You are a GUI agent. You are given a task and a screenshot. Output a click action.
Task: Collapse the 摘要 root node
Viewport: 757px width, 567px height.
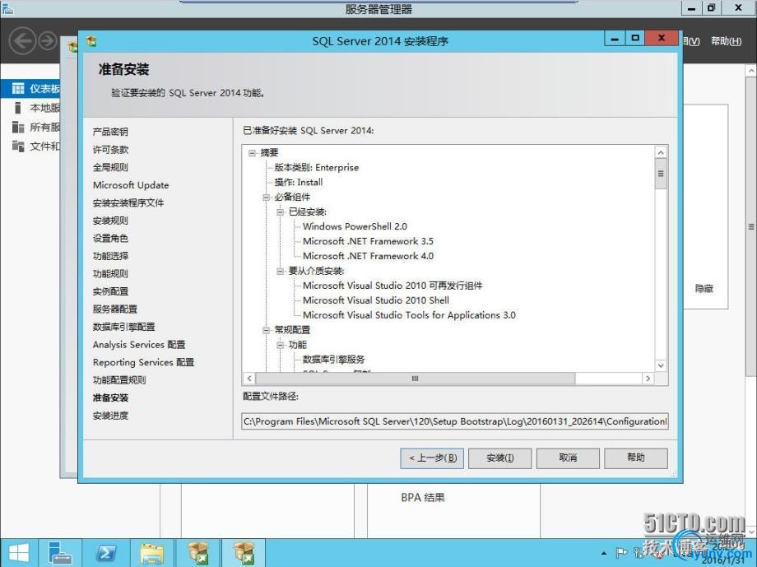click(252, 152)
